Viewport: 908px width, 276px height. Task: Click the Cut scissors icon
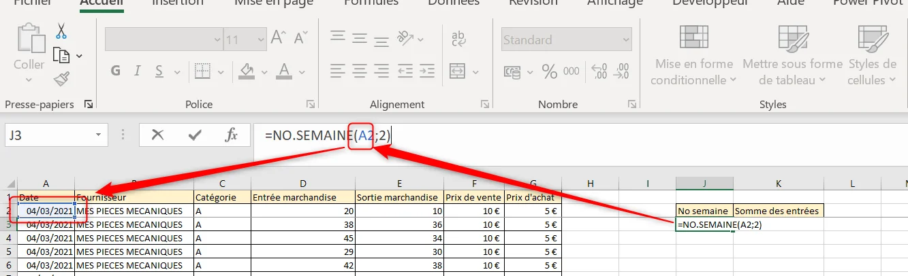(61, 31)
